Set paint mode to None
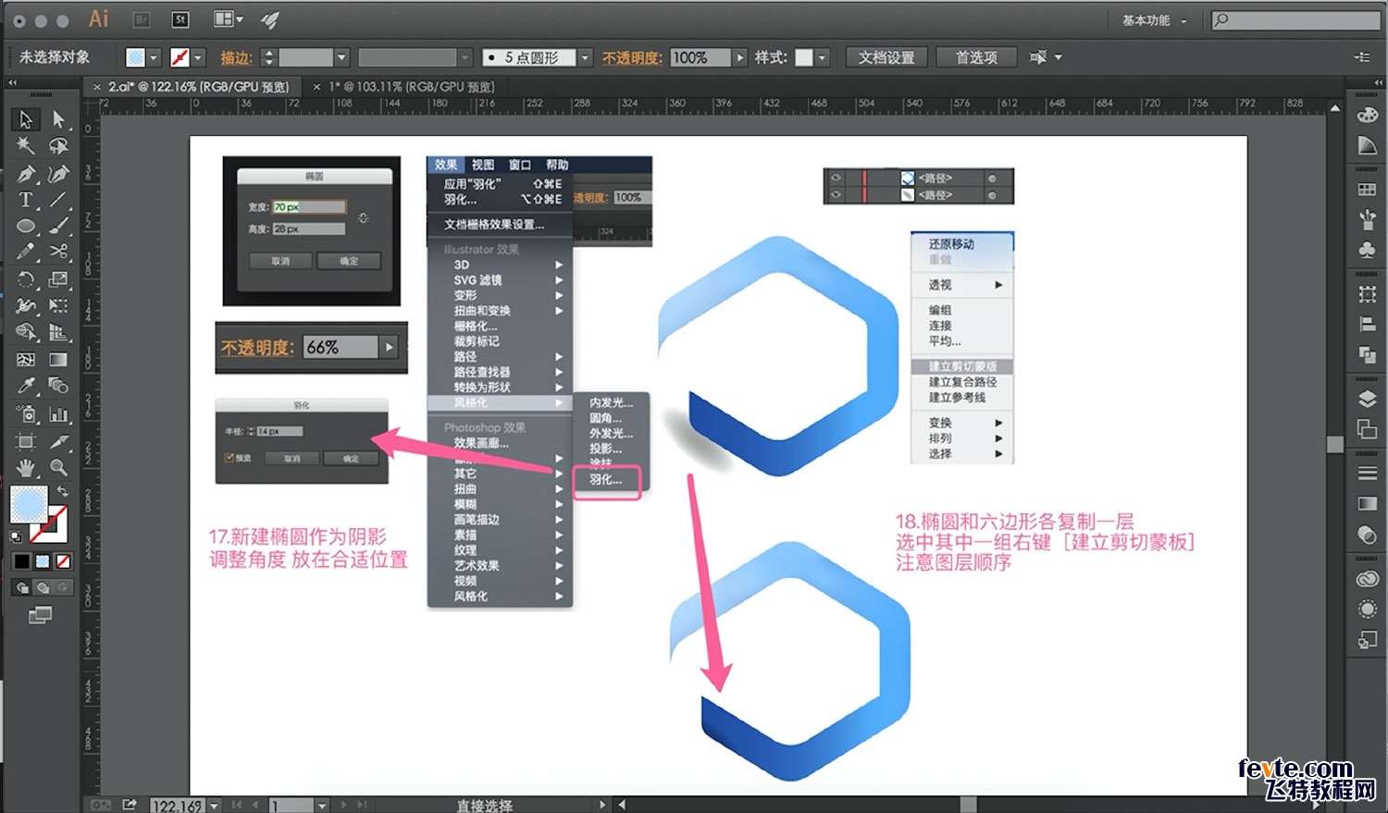Image resolution: width=1388 pixels, height=813 pixels. [64, 561]
